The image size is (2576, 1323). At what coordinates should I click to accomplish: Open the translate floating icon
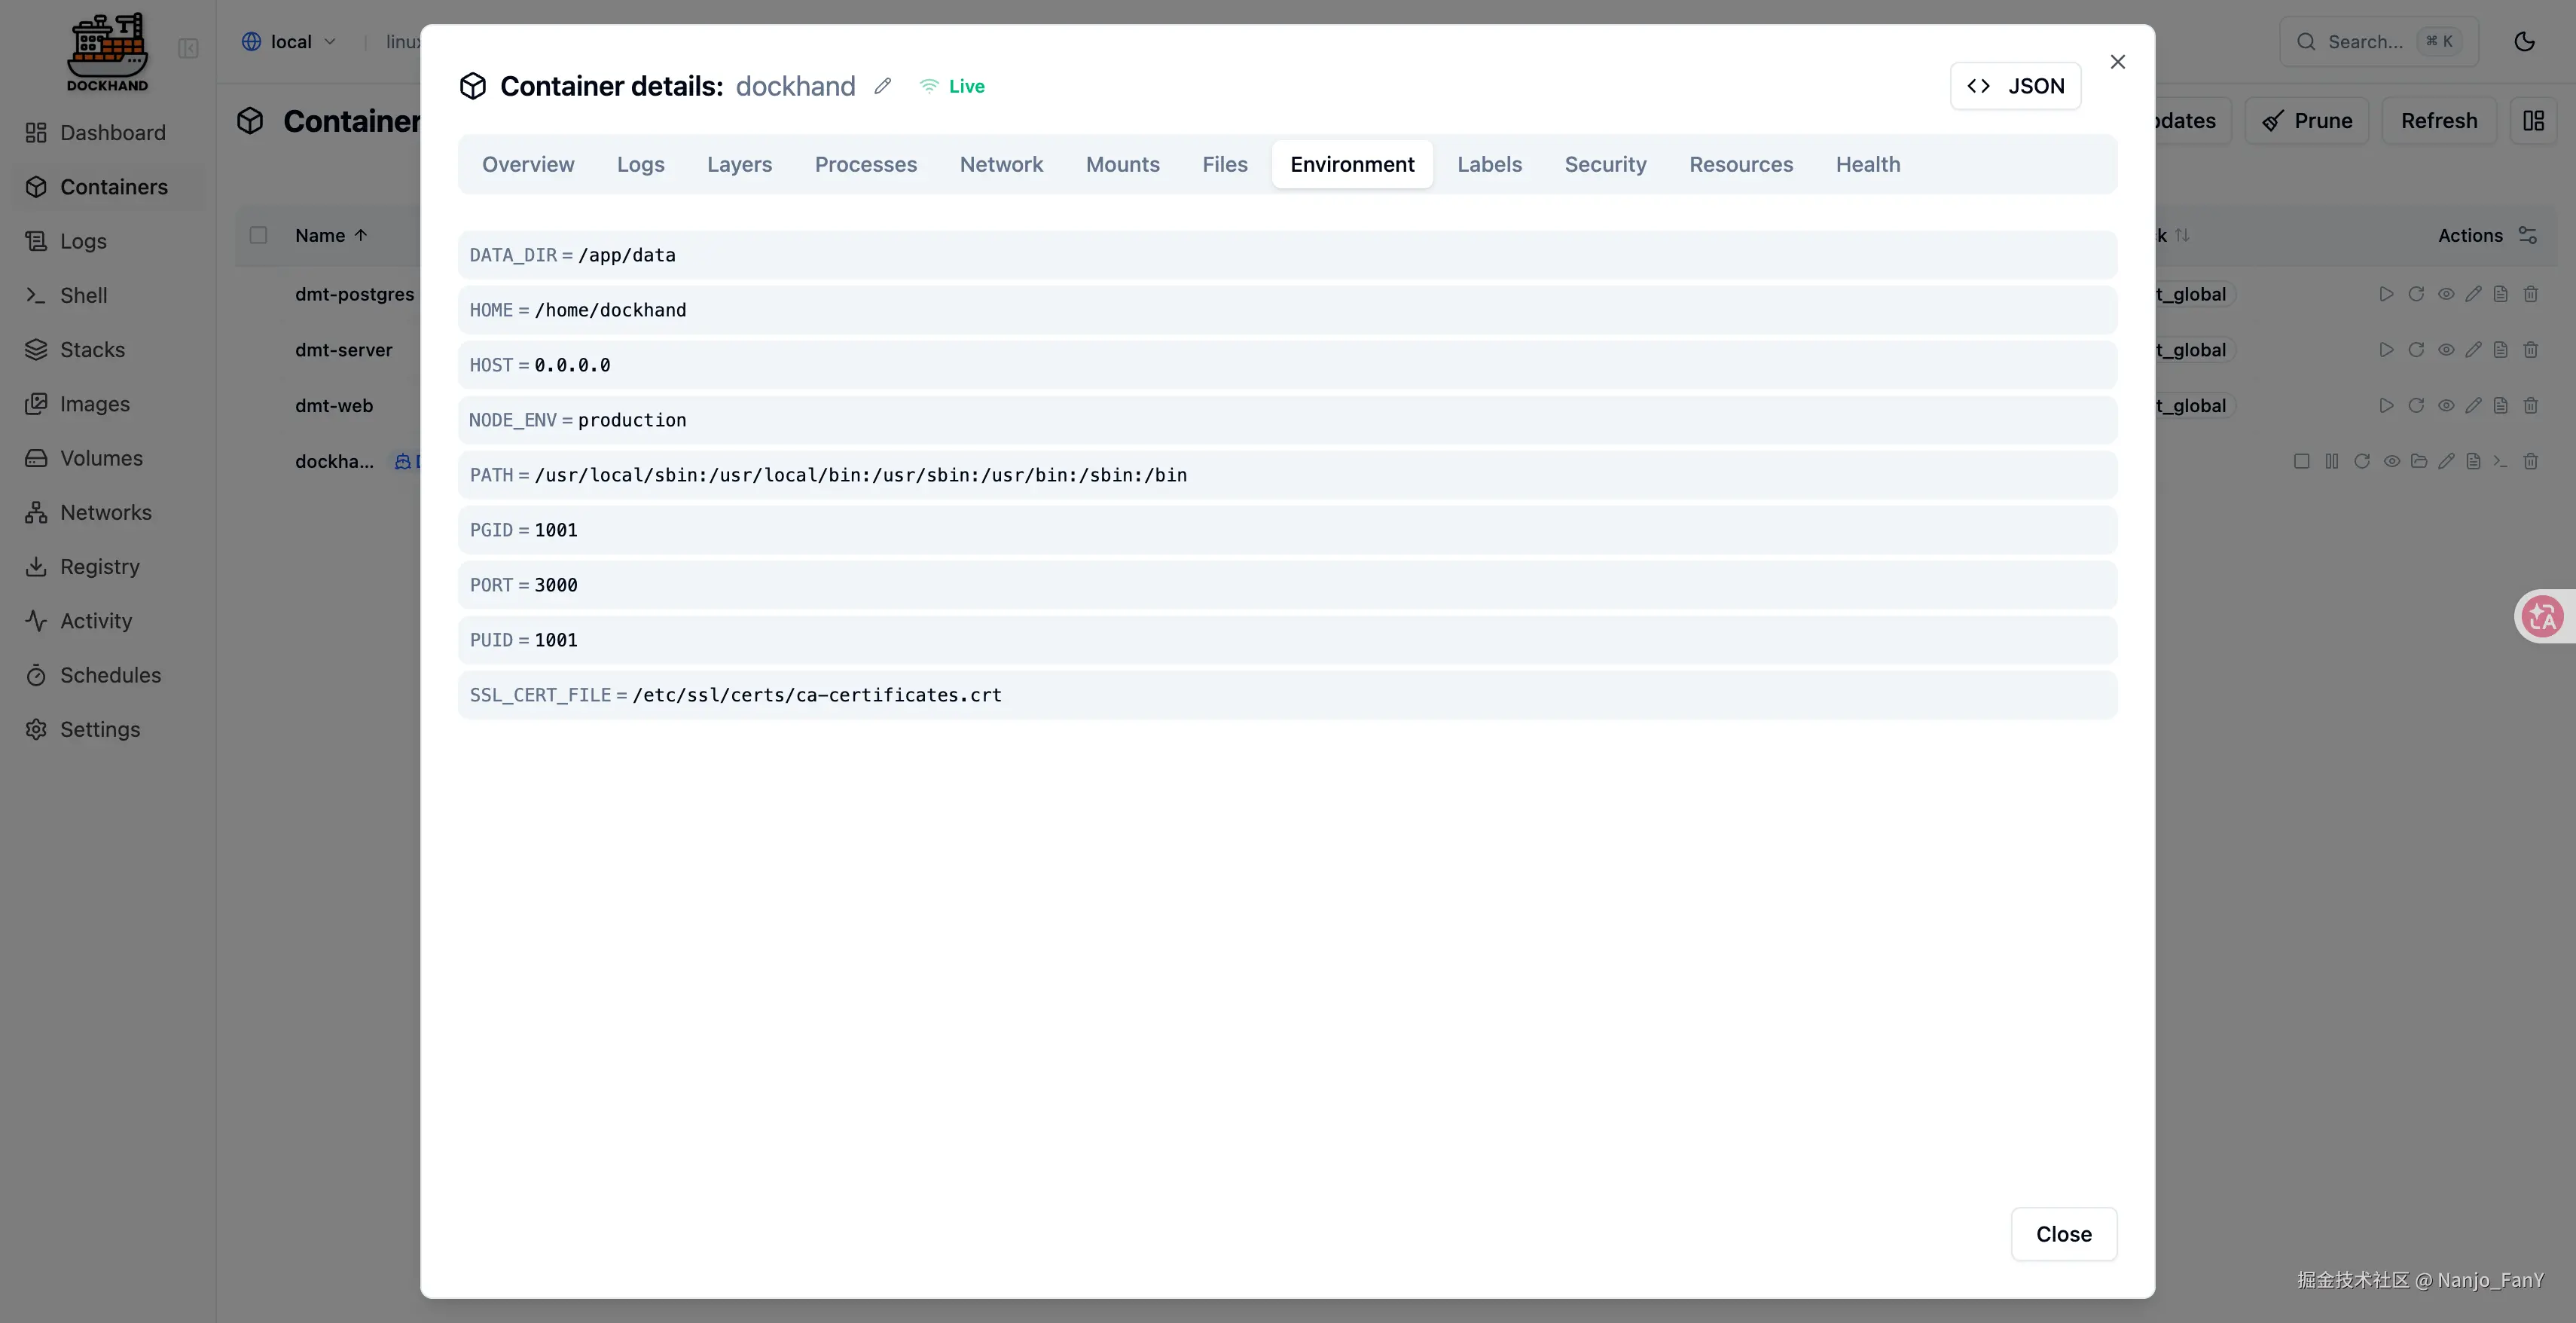point(2542,616)
